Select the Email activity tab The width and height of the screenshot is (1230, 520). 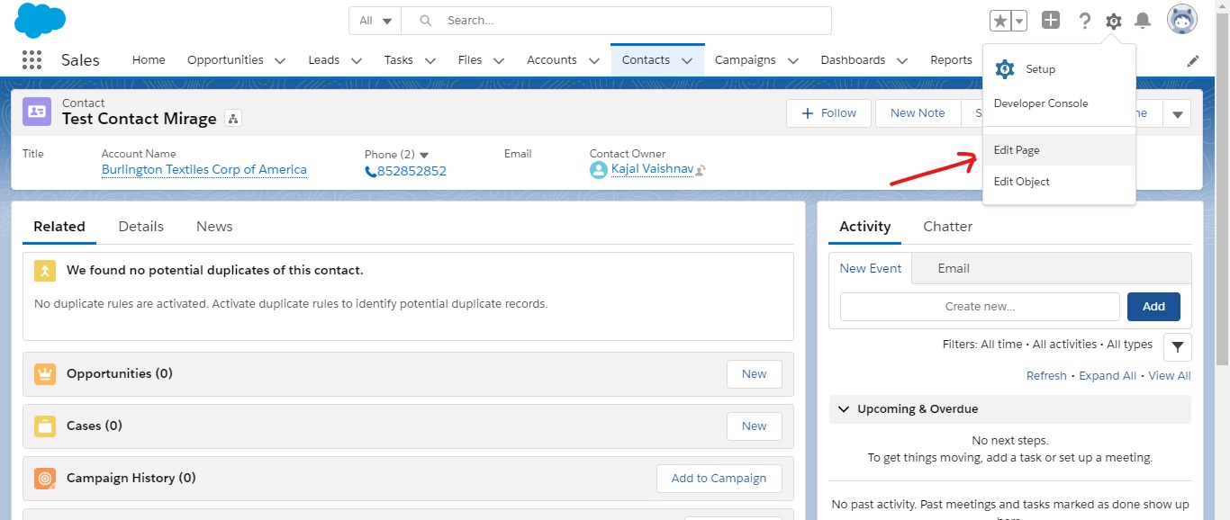point(954,268)
